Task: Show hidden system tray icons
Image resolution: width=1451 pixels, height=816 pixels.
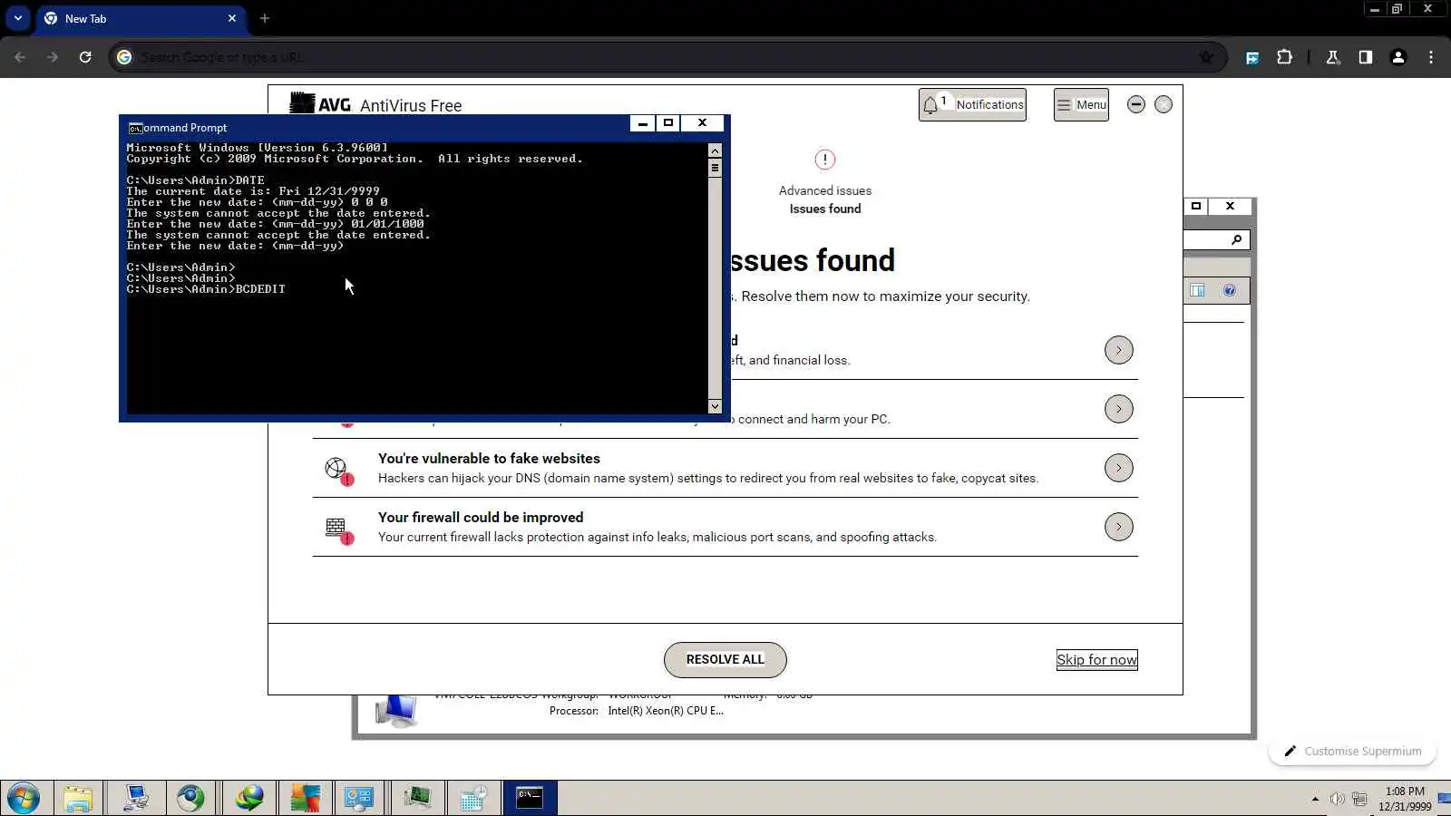Action: point(1315,799)
